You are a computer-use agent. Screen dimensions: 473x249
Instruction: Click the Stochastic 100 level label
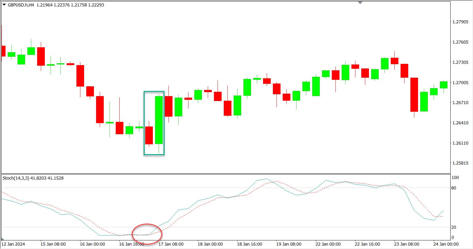455,178
